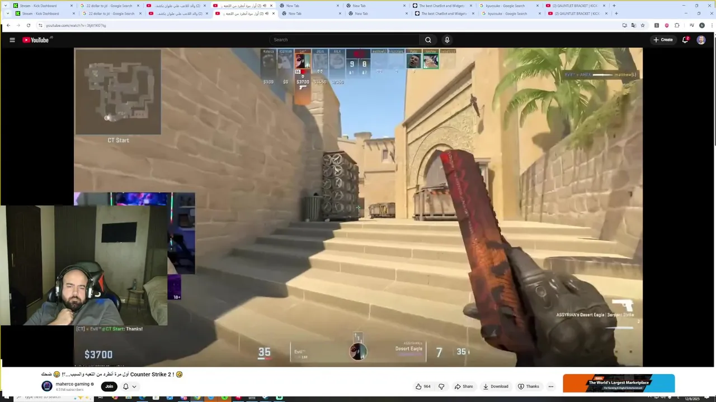This screenshot has height=402, width=716.
Task: Open the red shield extension icon
Action: coord(667,25)
